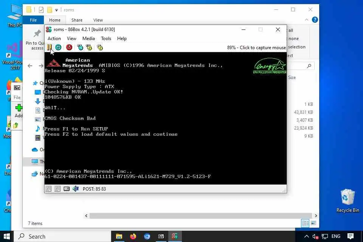The width and height of the screenshot is (363, 242).
Task: Click 86Box taskbar icon
Action: coord(175,236)
